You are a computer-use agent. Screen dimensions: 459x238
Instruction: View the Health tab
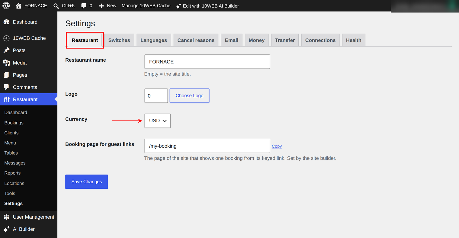pyautogui.click(x=354, y=40)
